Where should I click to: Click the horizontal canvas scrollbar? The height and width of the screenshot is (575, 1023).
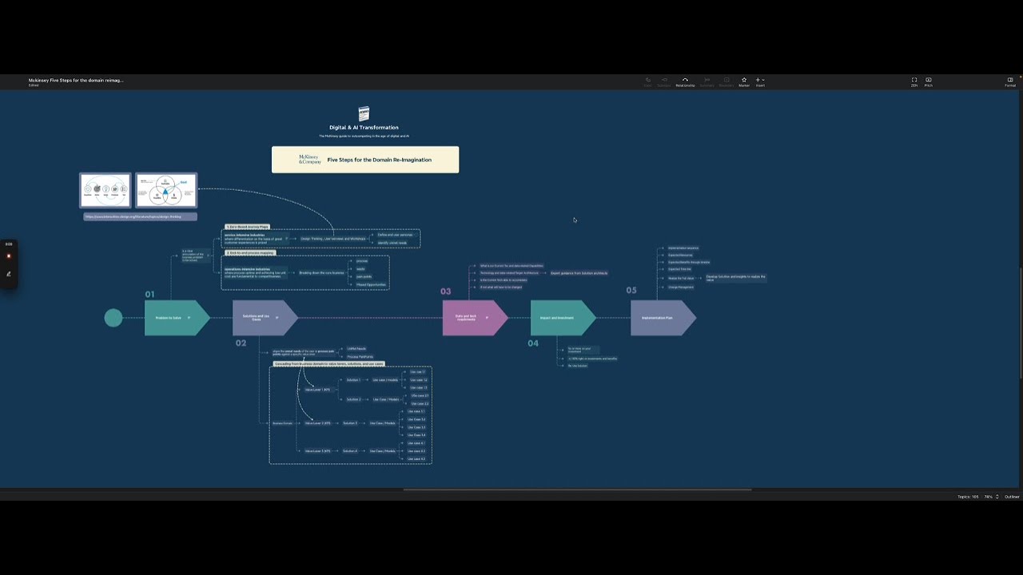coord(577,490)
